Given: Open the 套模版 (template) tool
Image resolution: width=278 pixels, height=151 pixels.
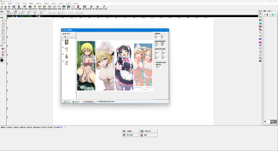Looking at the screenshot, I should [19, 7].
